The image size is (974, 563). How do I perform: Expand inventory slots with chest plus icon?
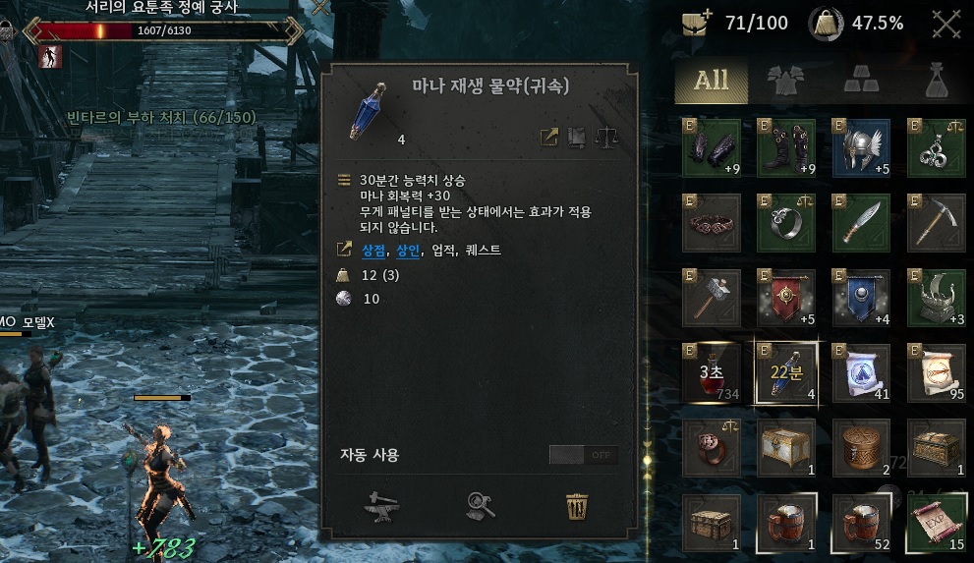[x=696, y=24]
